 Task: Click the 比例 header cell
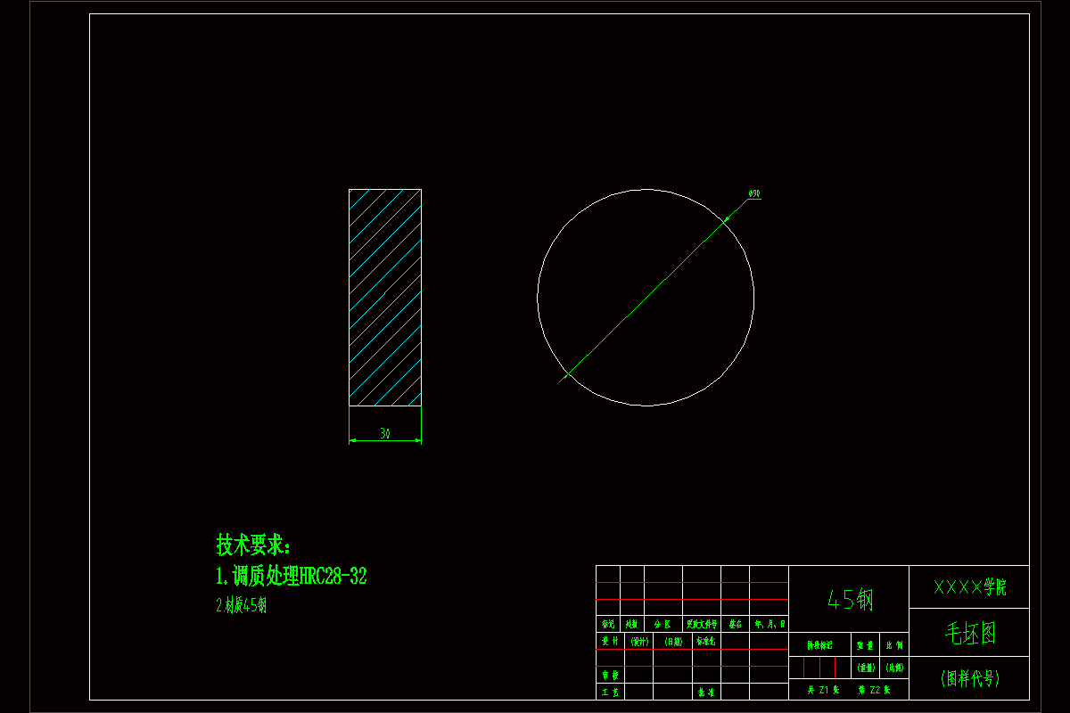(894, 644)
